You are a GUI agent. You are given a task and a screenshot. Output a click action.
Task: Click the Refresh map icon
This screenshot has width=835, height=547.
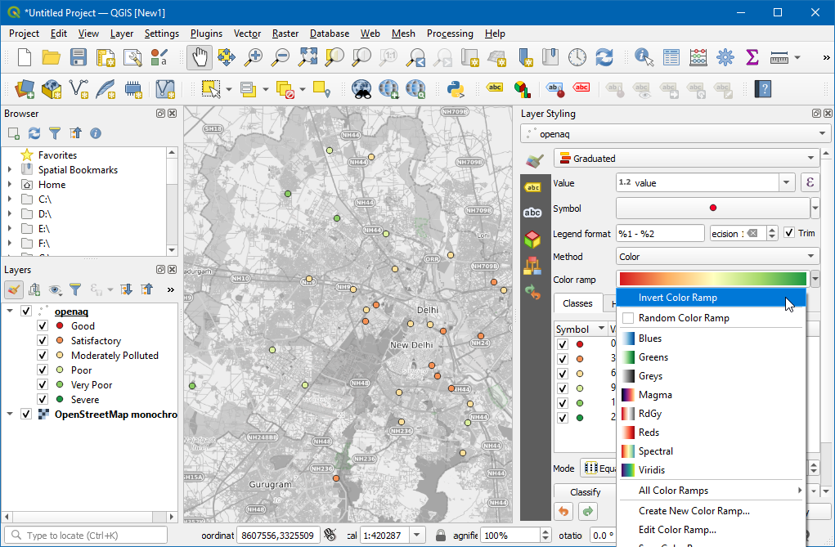coord(604,57)
